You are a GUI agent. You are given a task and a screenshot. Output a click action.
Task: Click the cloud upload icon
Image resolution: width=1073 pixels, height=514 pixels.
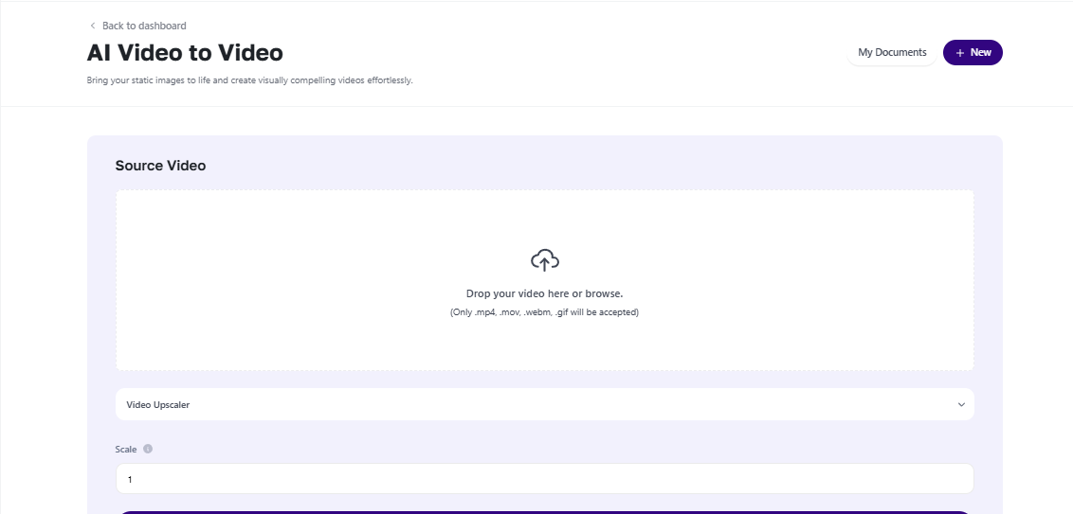point(545,260)
